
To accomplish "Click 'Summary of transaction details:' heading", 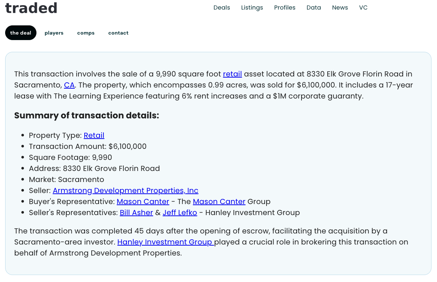I will pos(87,115).
